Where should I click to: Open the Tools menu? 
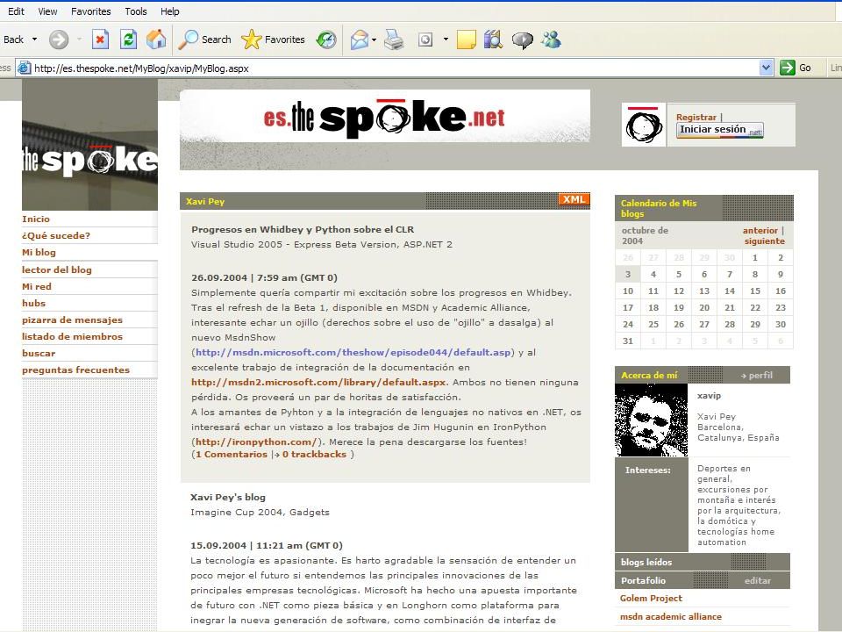[136, 11]
